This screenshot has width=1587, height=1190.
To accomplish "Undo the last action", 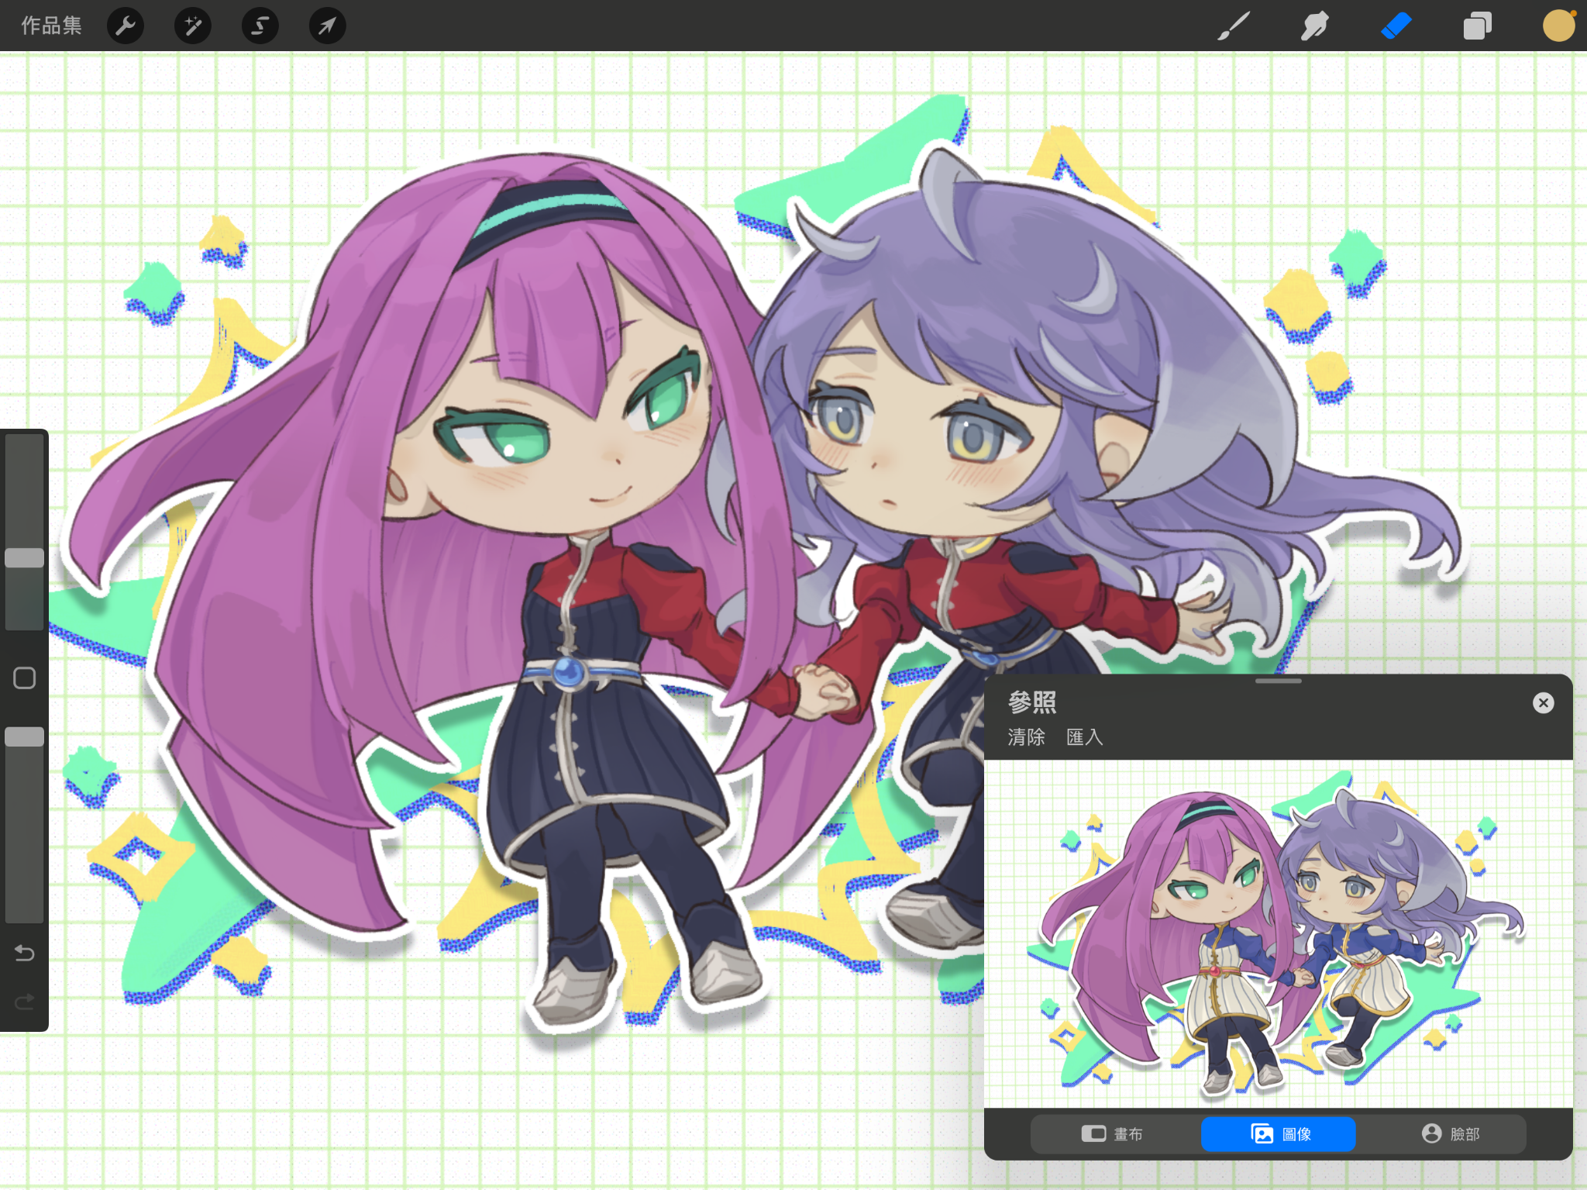I will coord(25,953).
